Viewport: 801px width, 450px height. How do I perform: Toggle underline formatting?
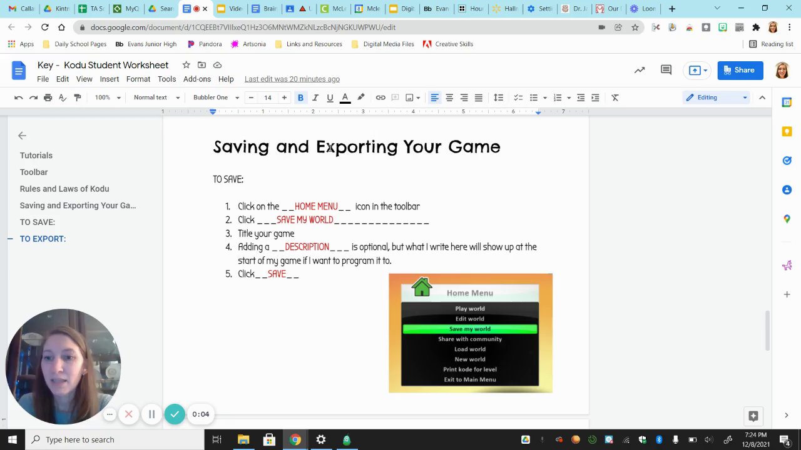(330, 97)
